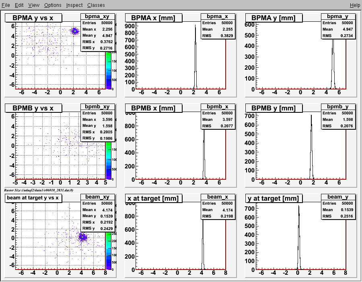The image size is (362, 282).
Task: Open the Inspect menu
Action: (x=74, y=5)
